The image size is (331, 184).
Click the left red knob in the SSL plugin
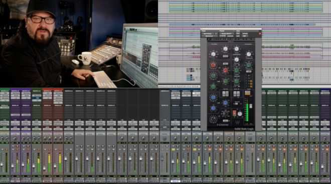(213, 65)
